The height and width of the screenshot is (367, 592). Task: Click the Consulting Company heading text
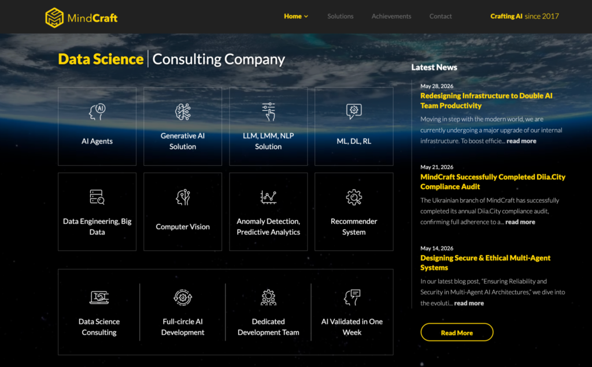[219, 59]
